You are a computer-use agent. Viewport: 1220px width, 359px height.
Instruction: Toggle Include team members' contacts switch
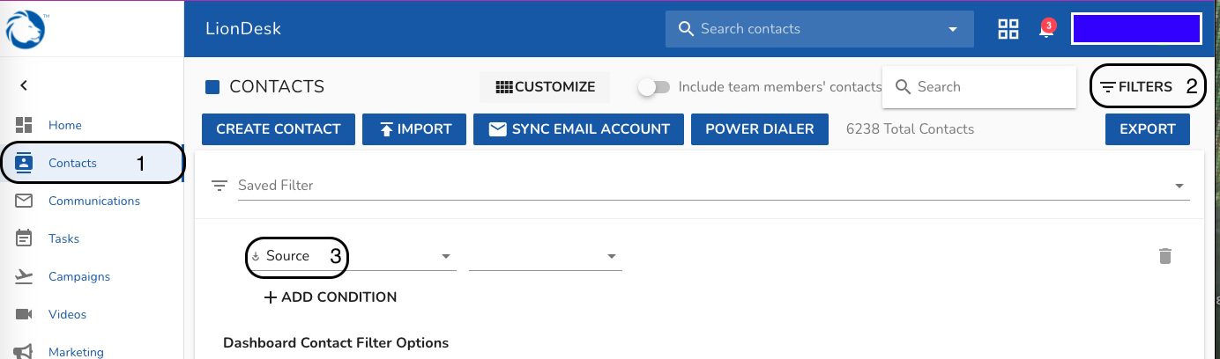tap(654, 87)
